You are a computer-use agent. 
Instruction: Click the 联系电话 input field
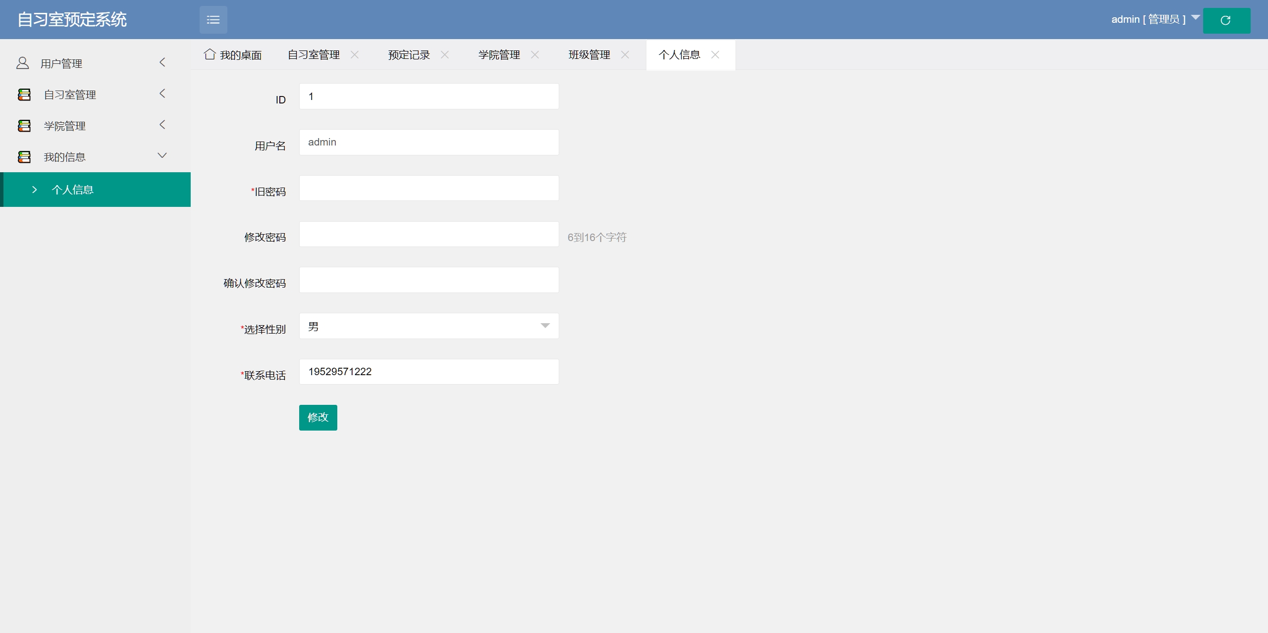429,372
